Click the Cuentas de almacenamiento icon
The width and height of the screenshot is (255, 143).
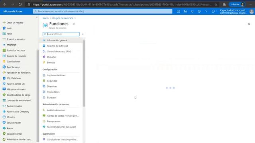(4, 100)
